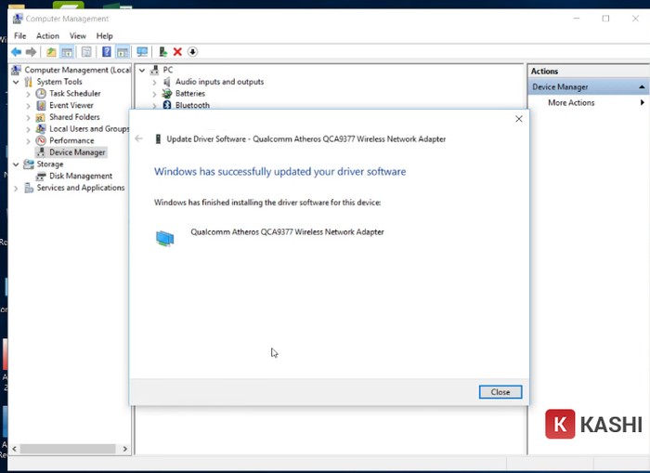
Task: Select the Qualcomm Atheros network adapter icon
Action: pos(164,239)
